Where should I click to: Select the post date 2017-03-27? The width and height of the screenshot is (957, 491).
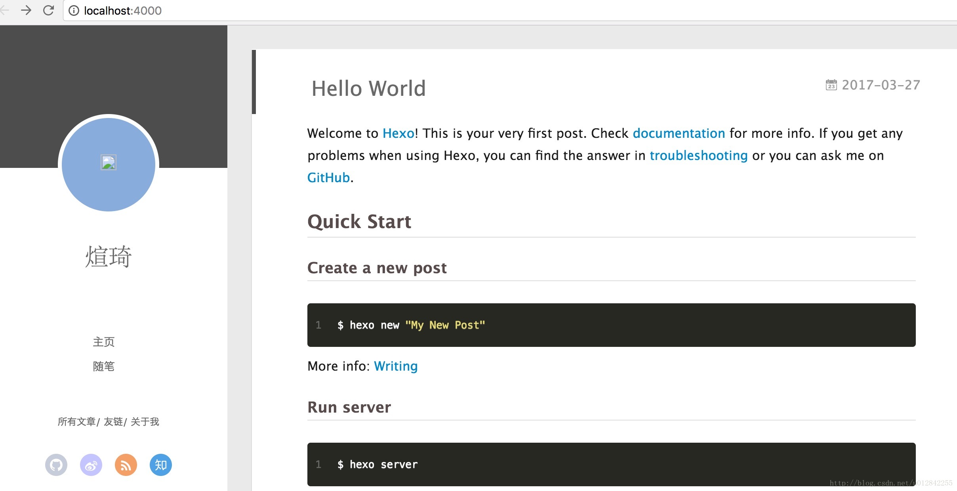click(x=881, y=85)
